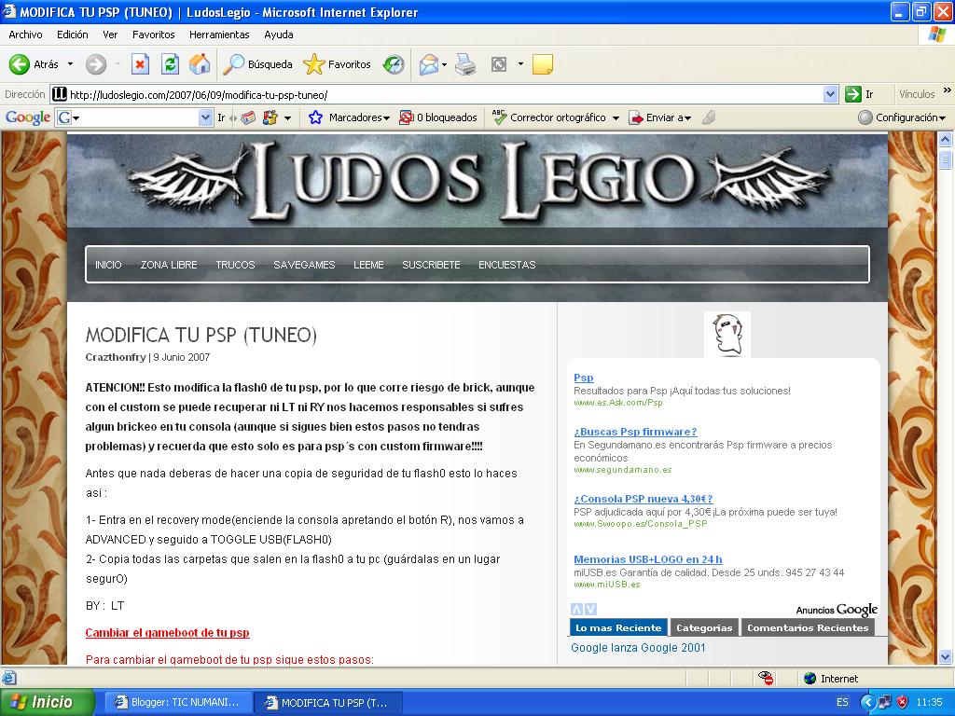Open the Archivo menu
The width and height of the screenshot is (955, 716).
[x=25, y=34]
